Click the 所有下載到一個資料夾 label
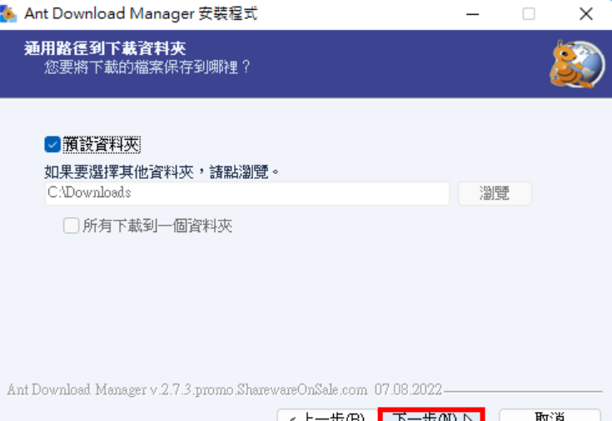Image resolution: width=612 pixels, height=421 pixels. (157, 226)
